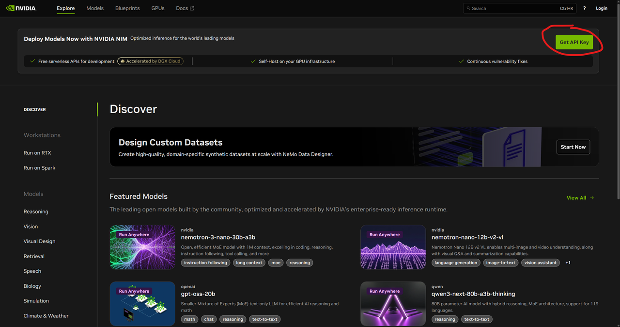The width and height of the screenshot is (620, 327).
Task: Open View All featured models
Action: [580, 198]
